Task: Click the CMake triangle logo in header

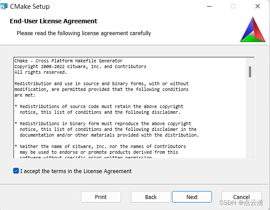Action: (252, 29)
